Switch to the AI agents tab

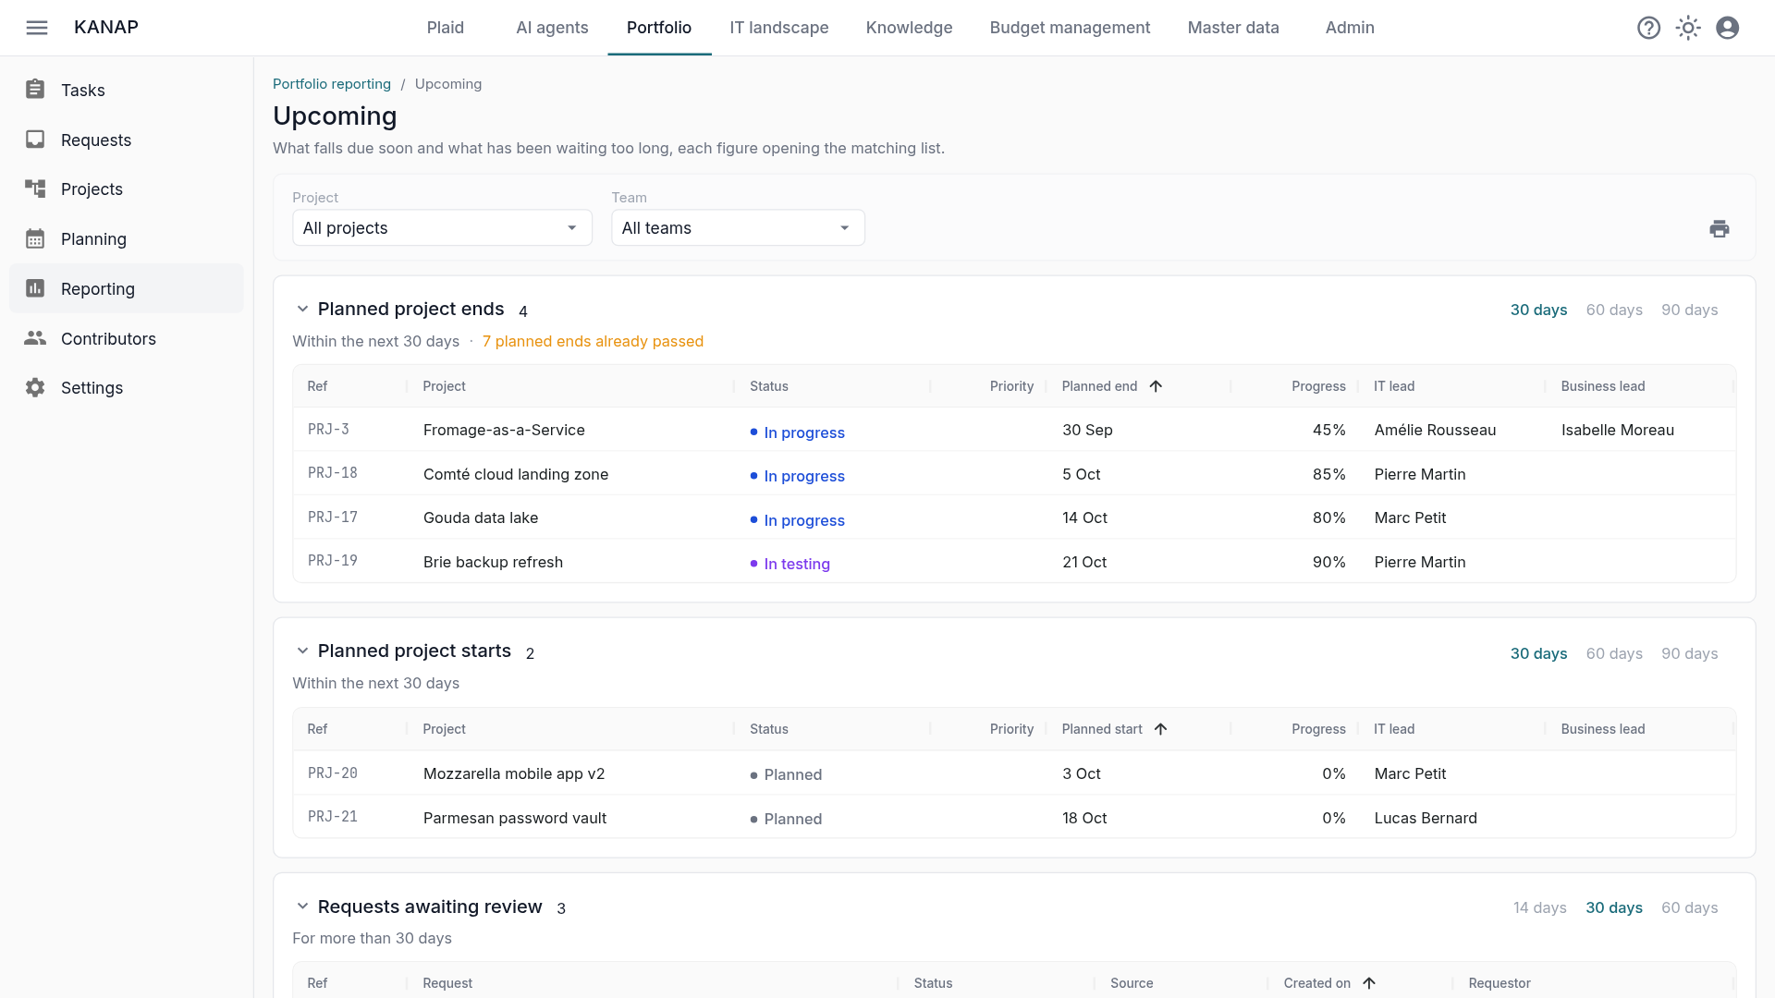[552, 28]
